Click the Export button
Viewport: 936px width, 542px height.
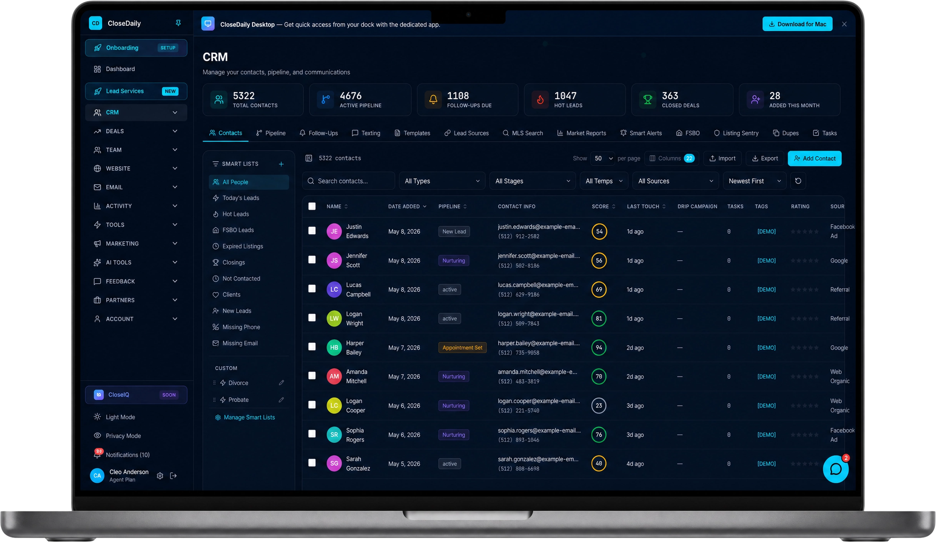point(765,158)
